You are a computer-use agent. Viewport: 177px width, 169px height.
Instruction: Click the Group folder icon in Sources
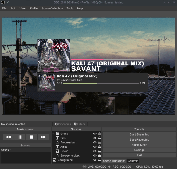tap(57, 134)
